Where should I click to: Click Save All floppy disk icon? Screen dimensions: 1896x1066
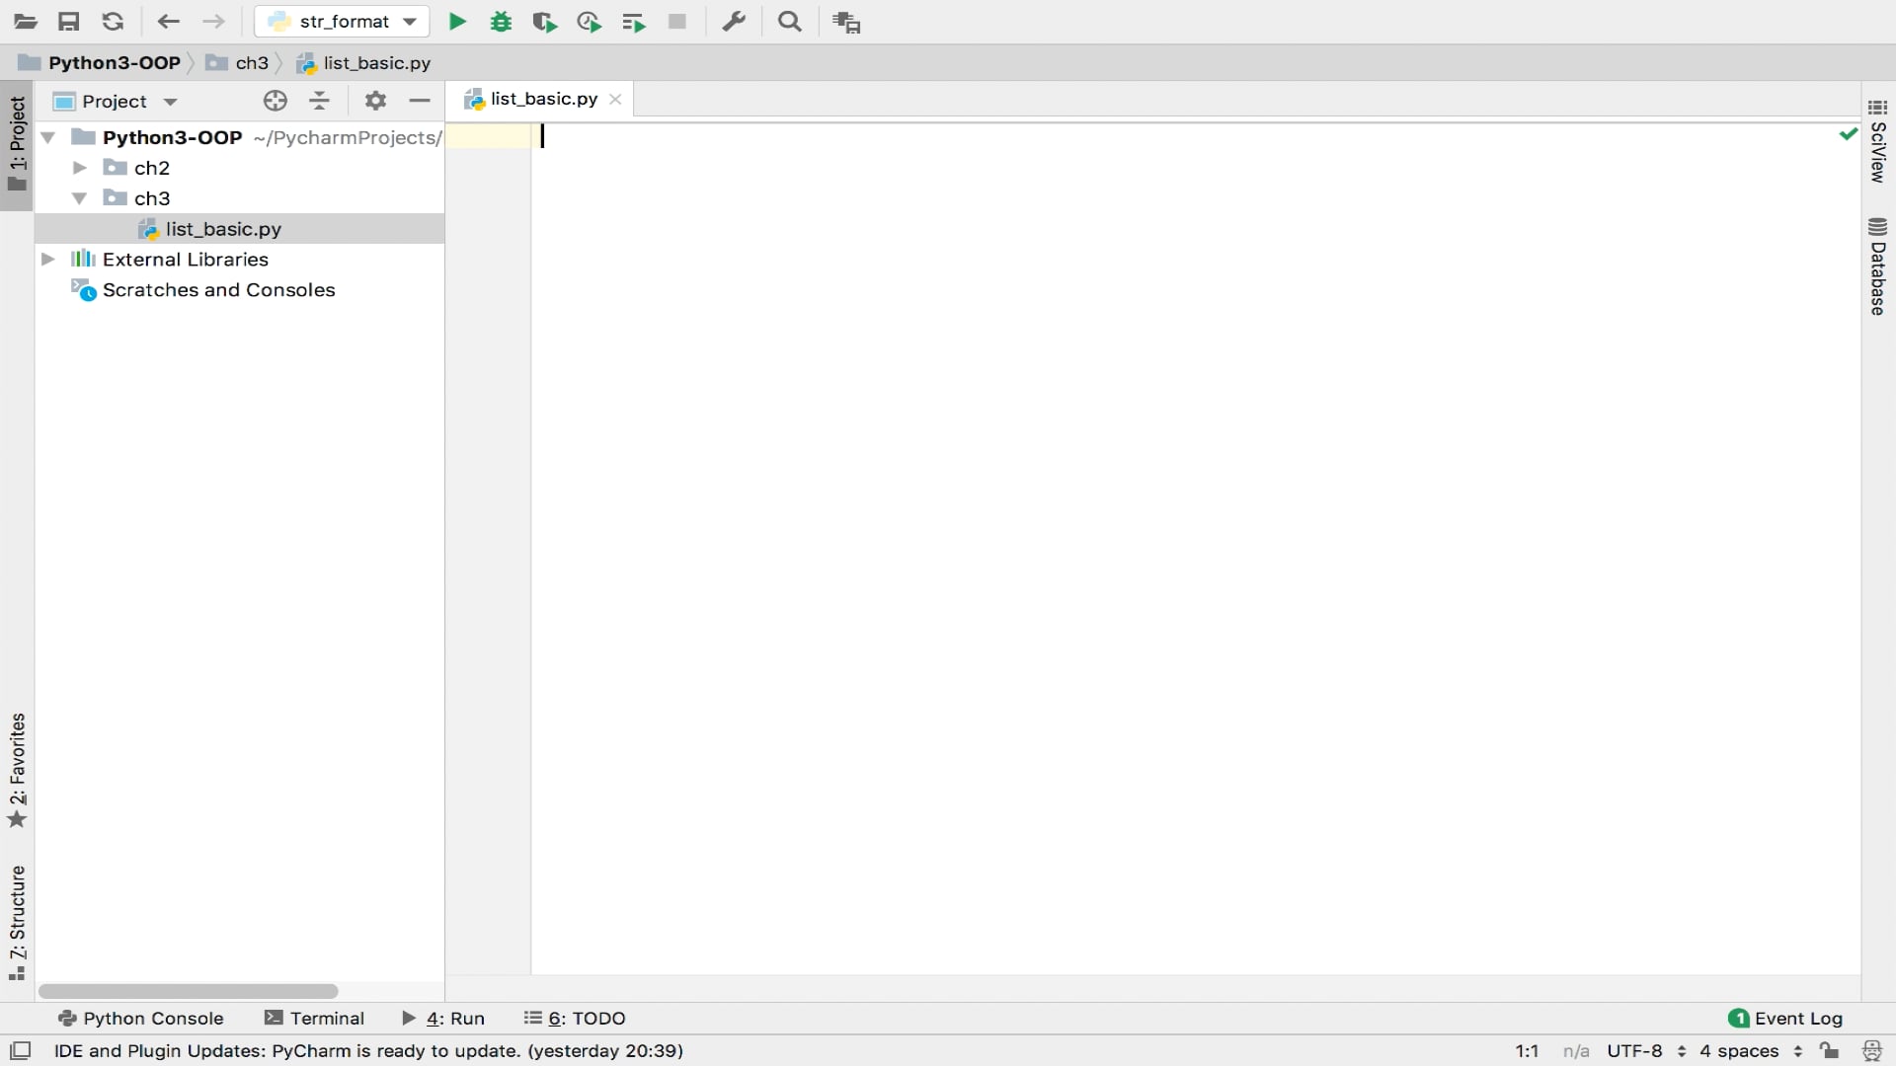coord(68,22)
